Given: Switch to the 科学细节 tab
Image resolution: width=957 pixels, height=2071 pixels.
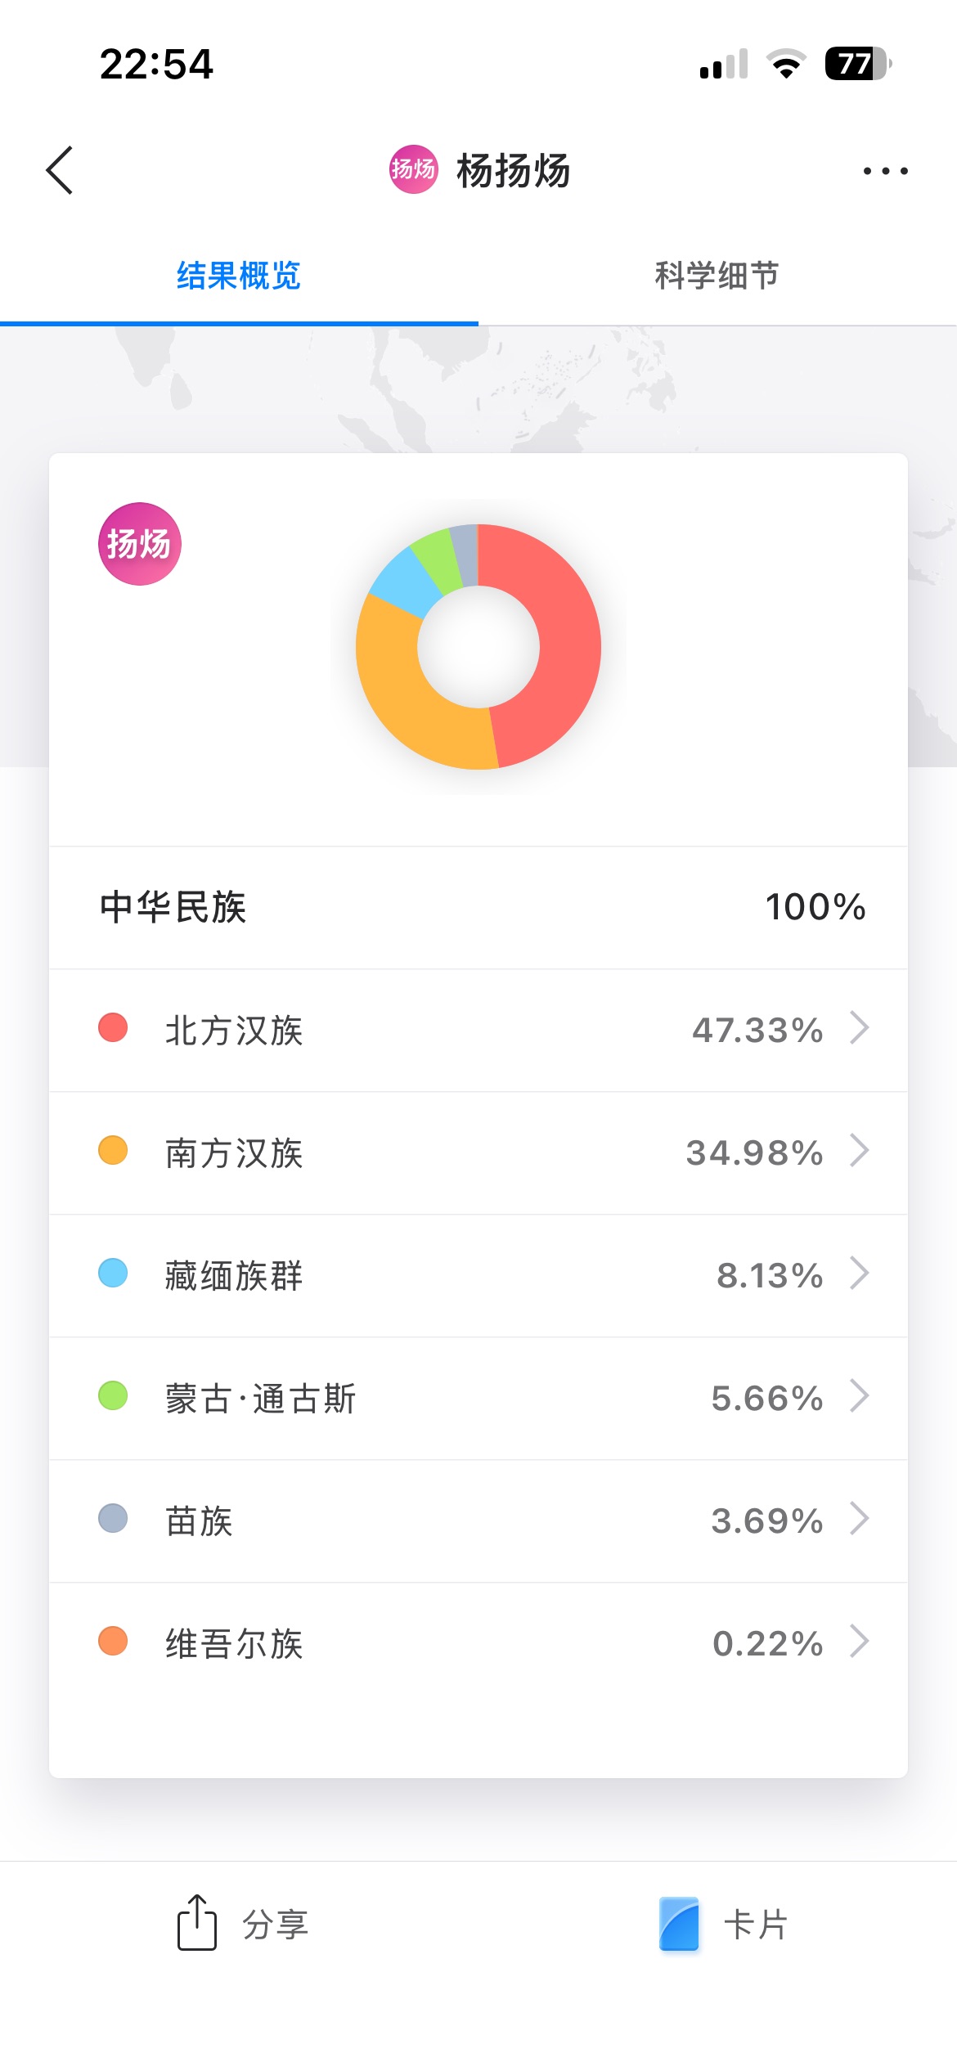Looking at the screenshot, I should [717, 276].
